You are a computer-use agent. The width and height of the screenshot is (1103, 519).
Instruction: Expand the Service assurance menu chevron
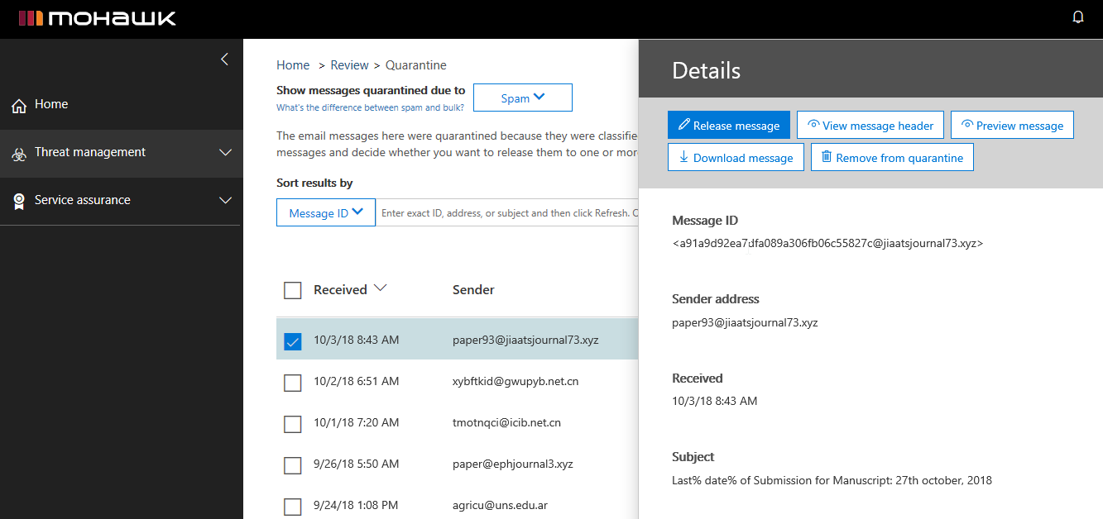tap(225, 201)
